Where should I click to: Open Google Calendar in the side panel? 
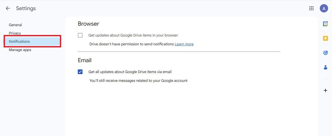325,24
